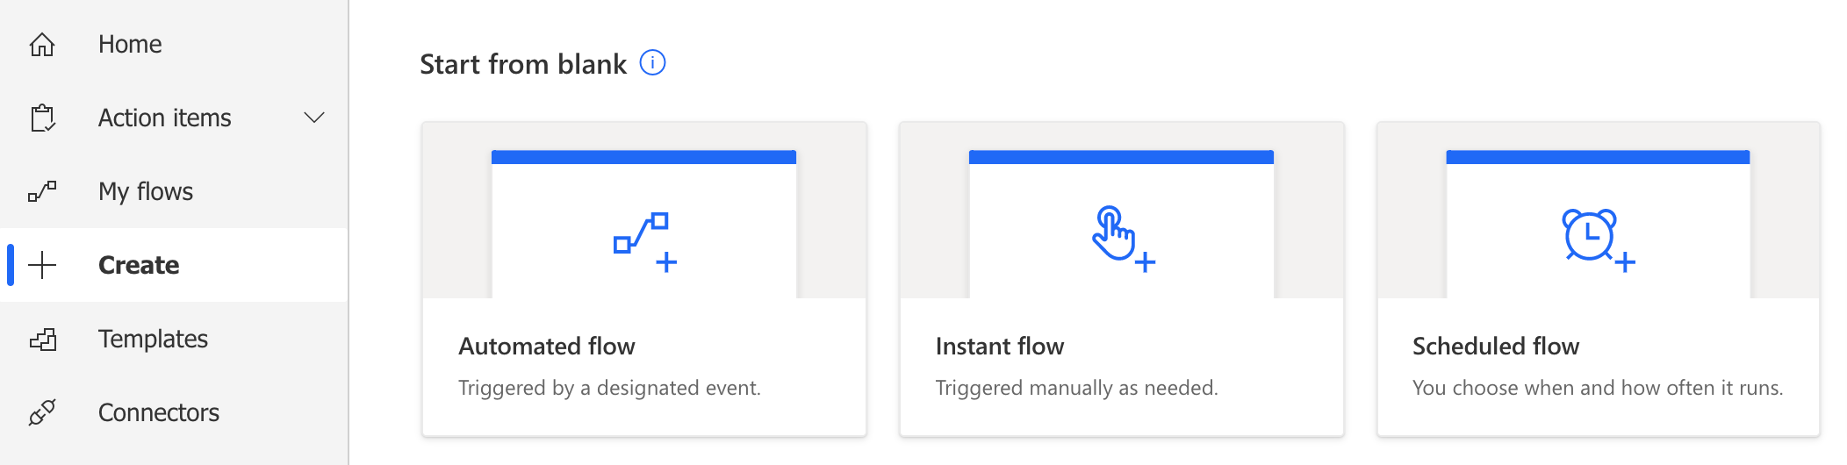
Task: Click 'Triggered manually as needed' description
Action: [x=1077, y=388]
